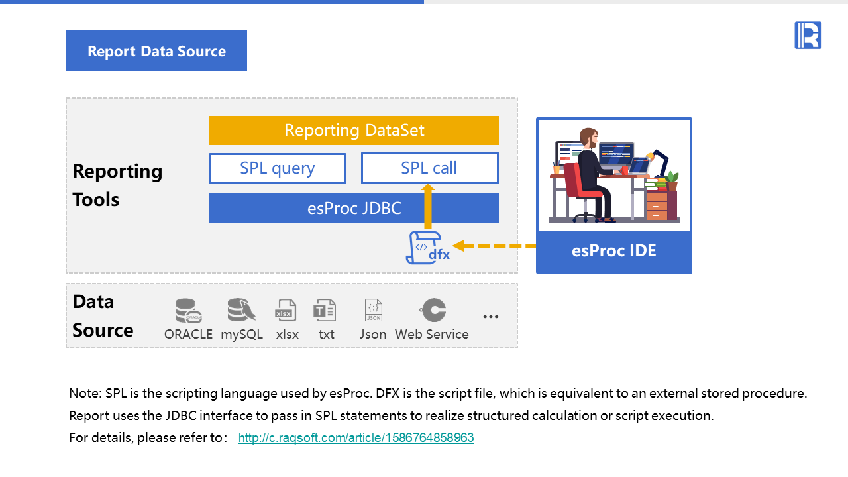
Task: Click the Reporting DataSet bar
Action: [354, 131]
